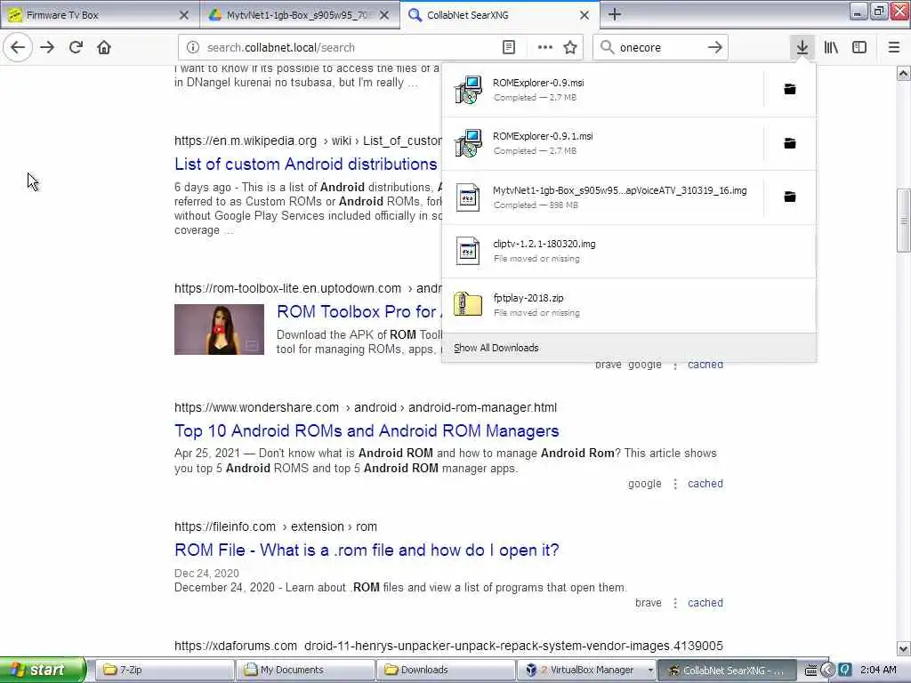Image resolution: width=911 pixels, height=683 pixels.
Task: Close the MytvNet1-1gb-Box tab
Action: point(384,15)
